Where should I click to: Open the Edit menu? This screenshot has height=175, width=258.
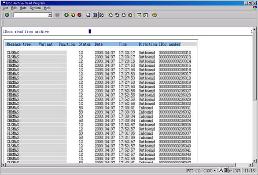14,8
